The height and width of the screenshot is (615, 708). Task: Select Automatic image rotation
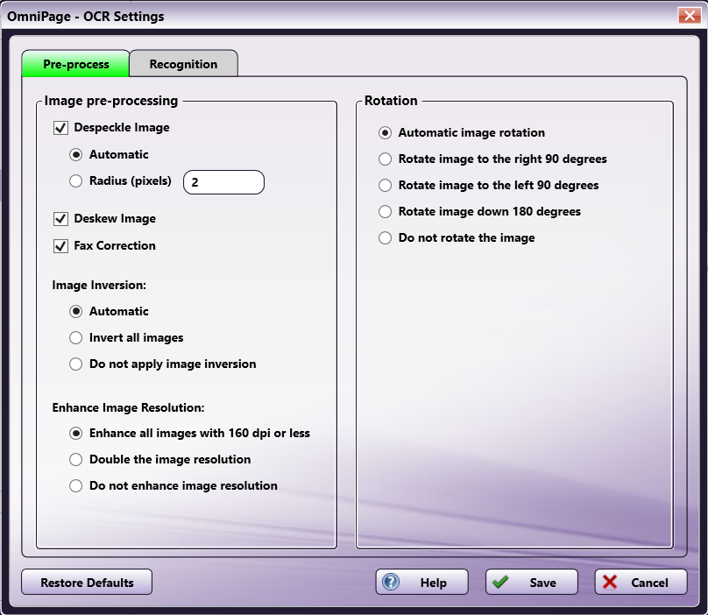pyautogui.click(x=386, y=133)
